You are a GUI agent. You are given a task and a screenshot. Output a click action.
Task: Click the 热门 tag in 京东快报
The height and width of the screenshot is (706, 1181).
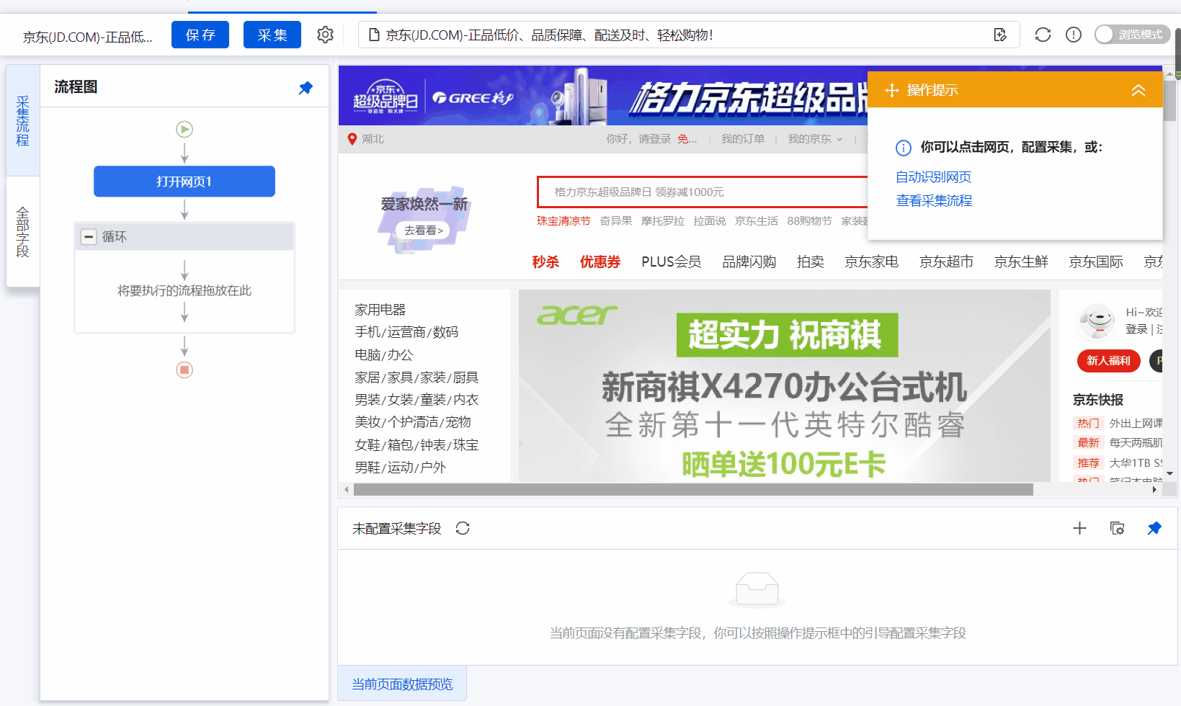(1088, 424)
